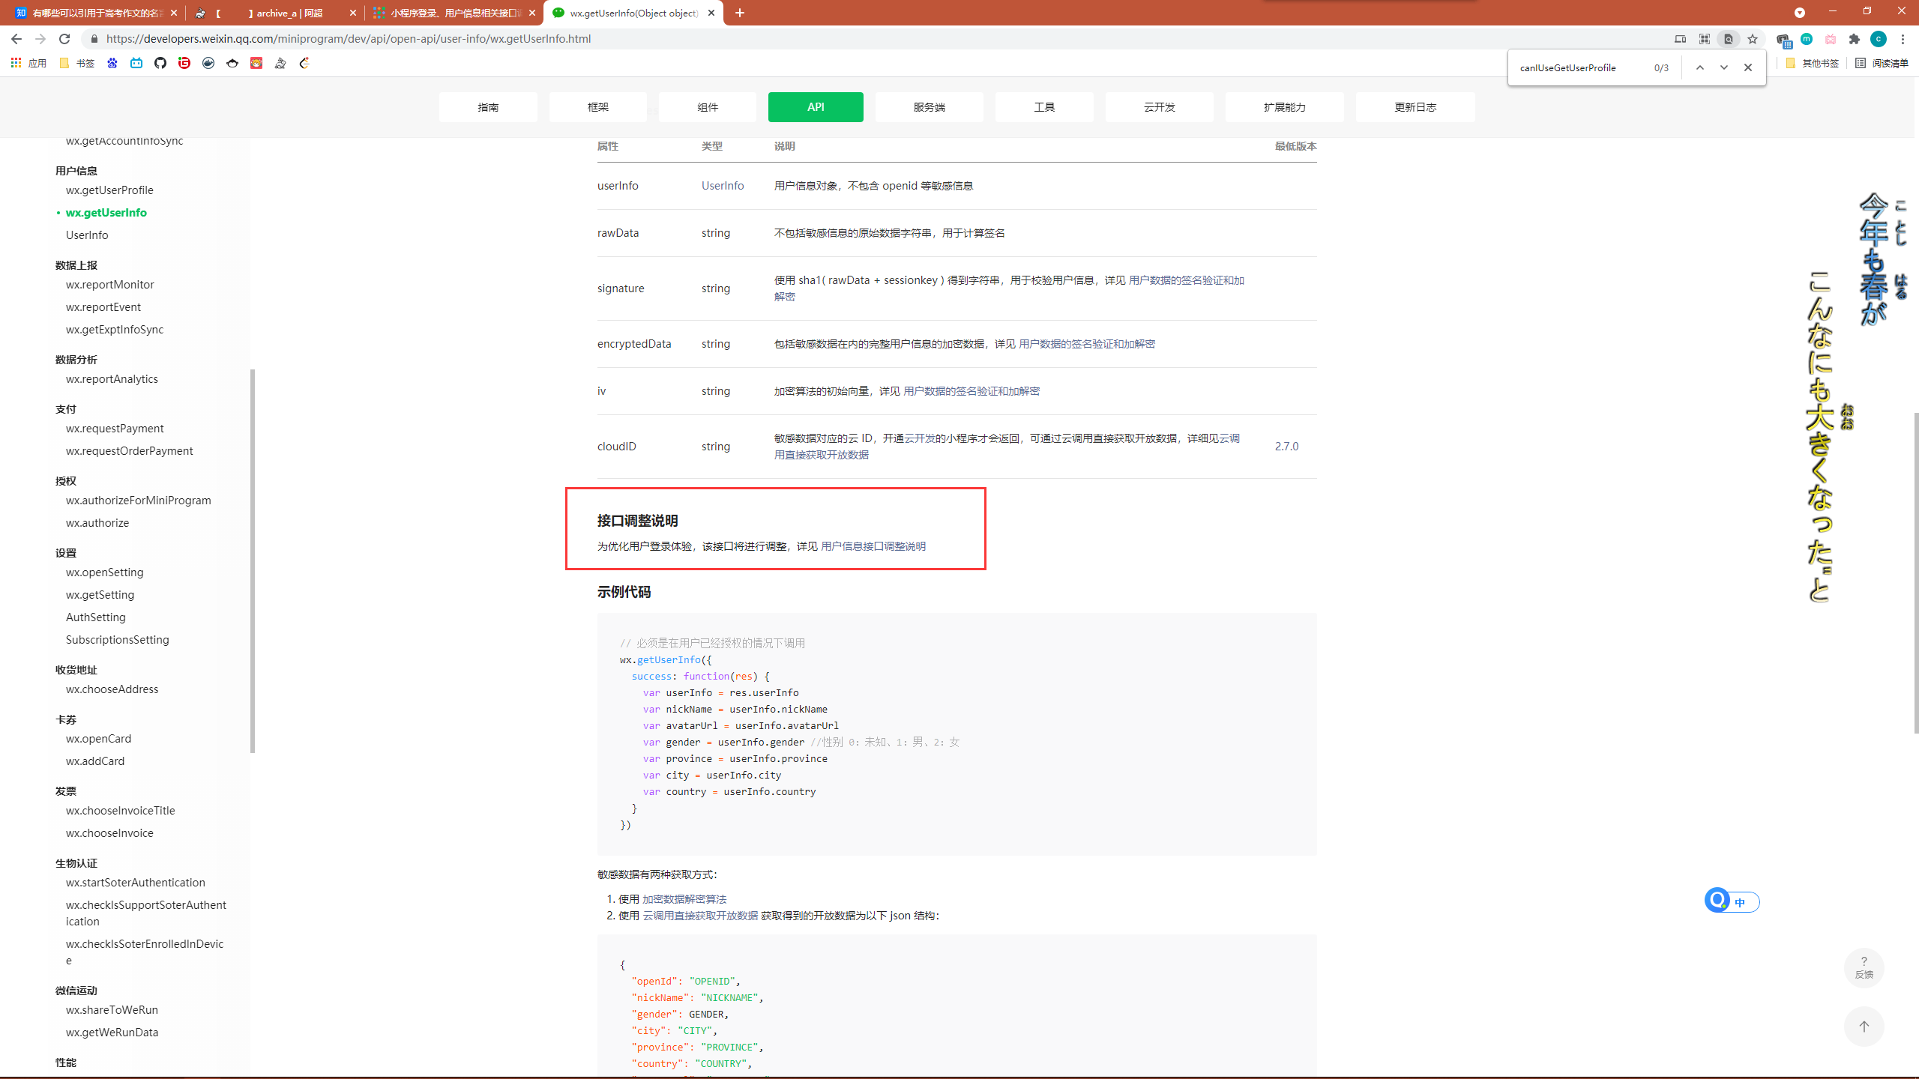The width and height of the screenshot is (1919, 1079).
Task: Click the GitHub bookmark icon
Action: click(x=160, y=63)
